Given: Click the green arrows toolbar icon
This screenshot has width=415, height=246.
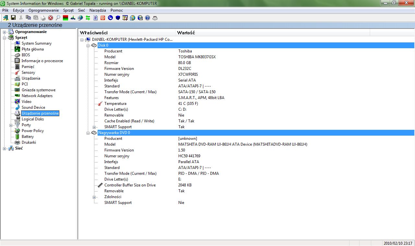Looking at the screenshot, I should coord(88,18).
